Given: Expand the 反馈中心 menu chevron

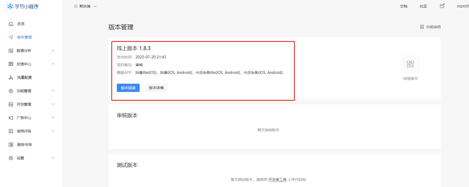Looking at the screenshot, I should pyautogui.click(x=53, y=64).
